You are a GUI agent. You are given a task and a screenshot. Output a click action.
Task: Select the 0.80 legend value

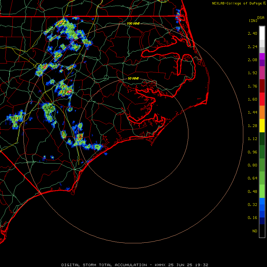click(252, 165)
